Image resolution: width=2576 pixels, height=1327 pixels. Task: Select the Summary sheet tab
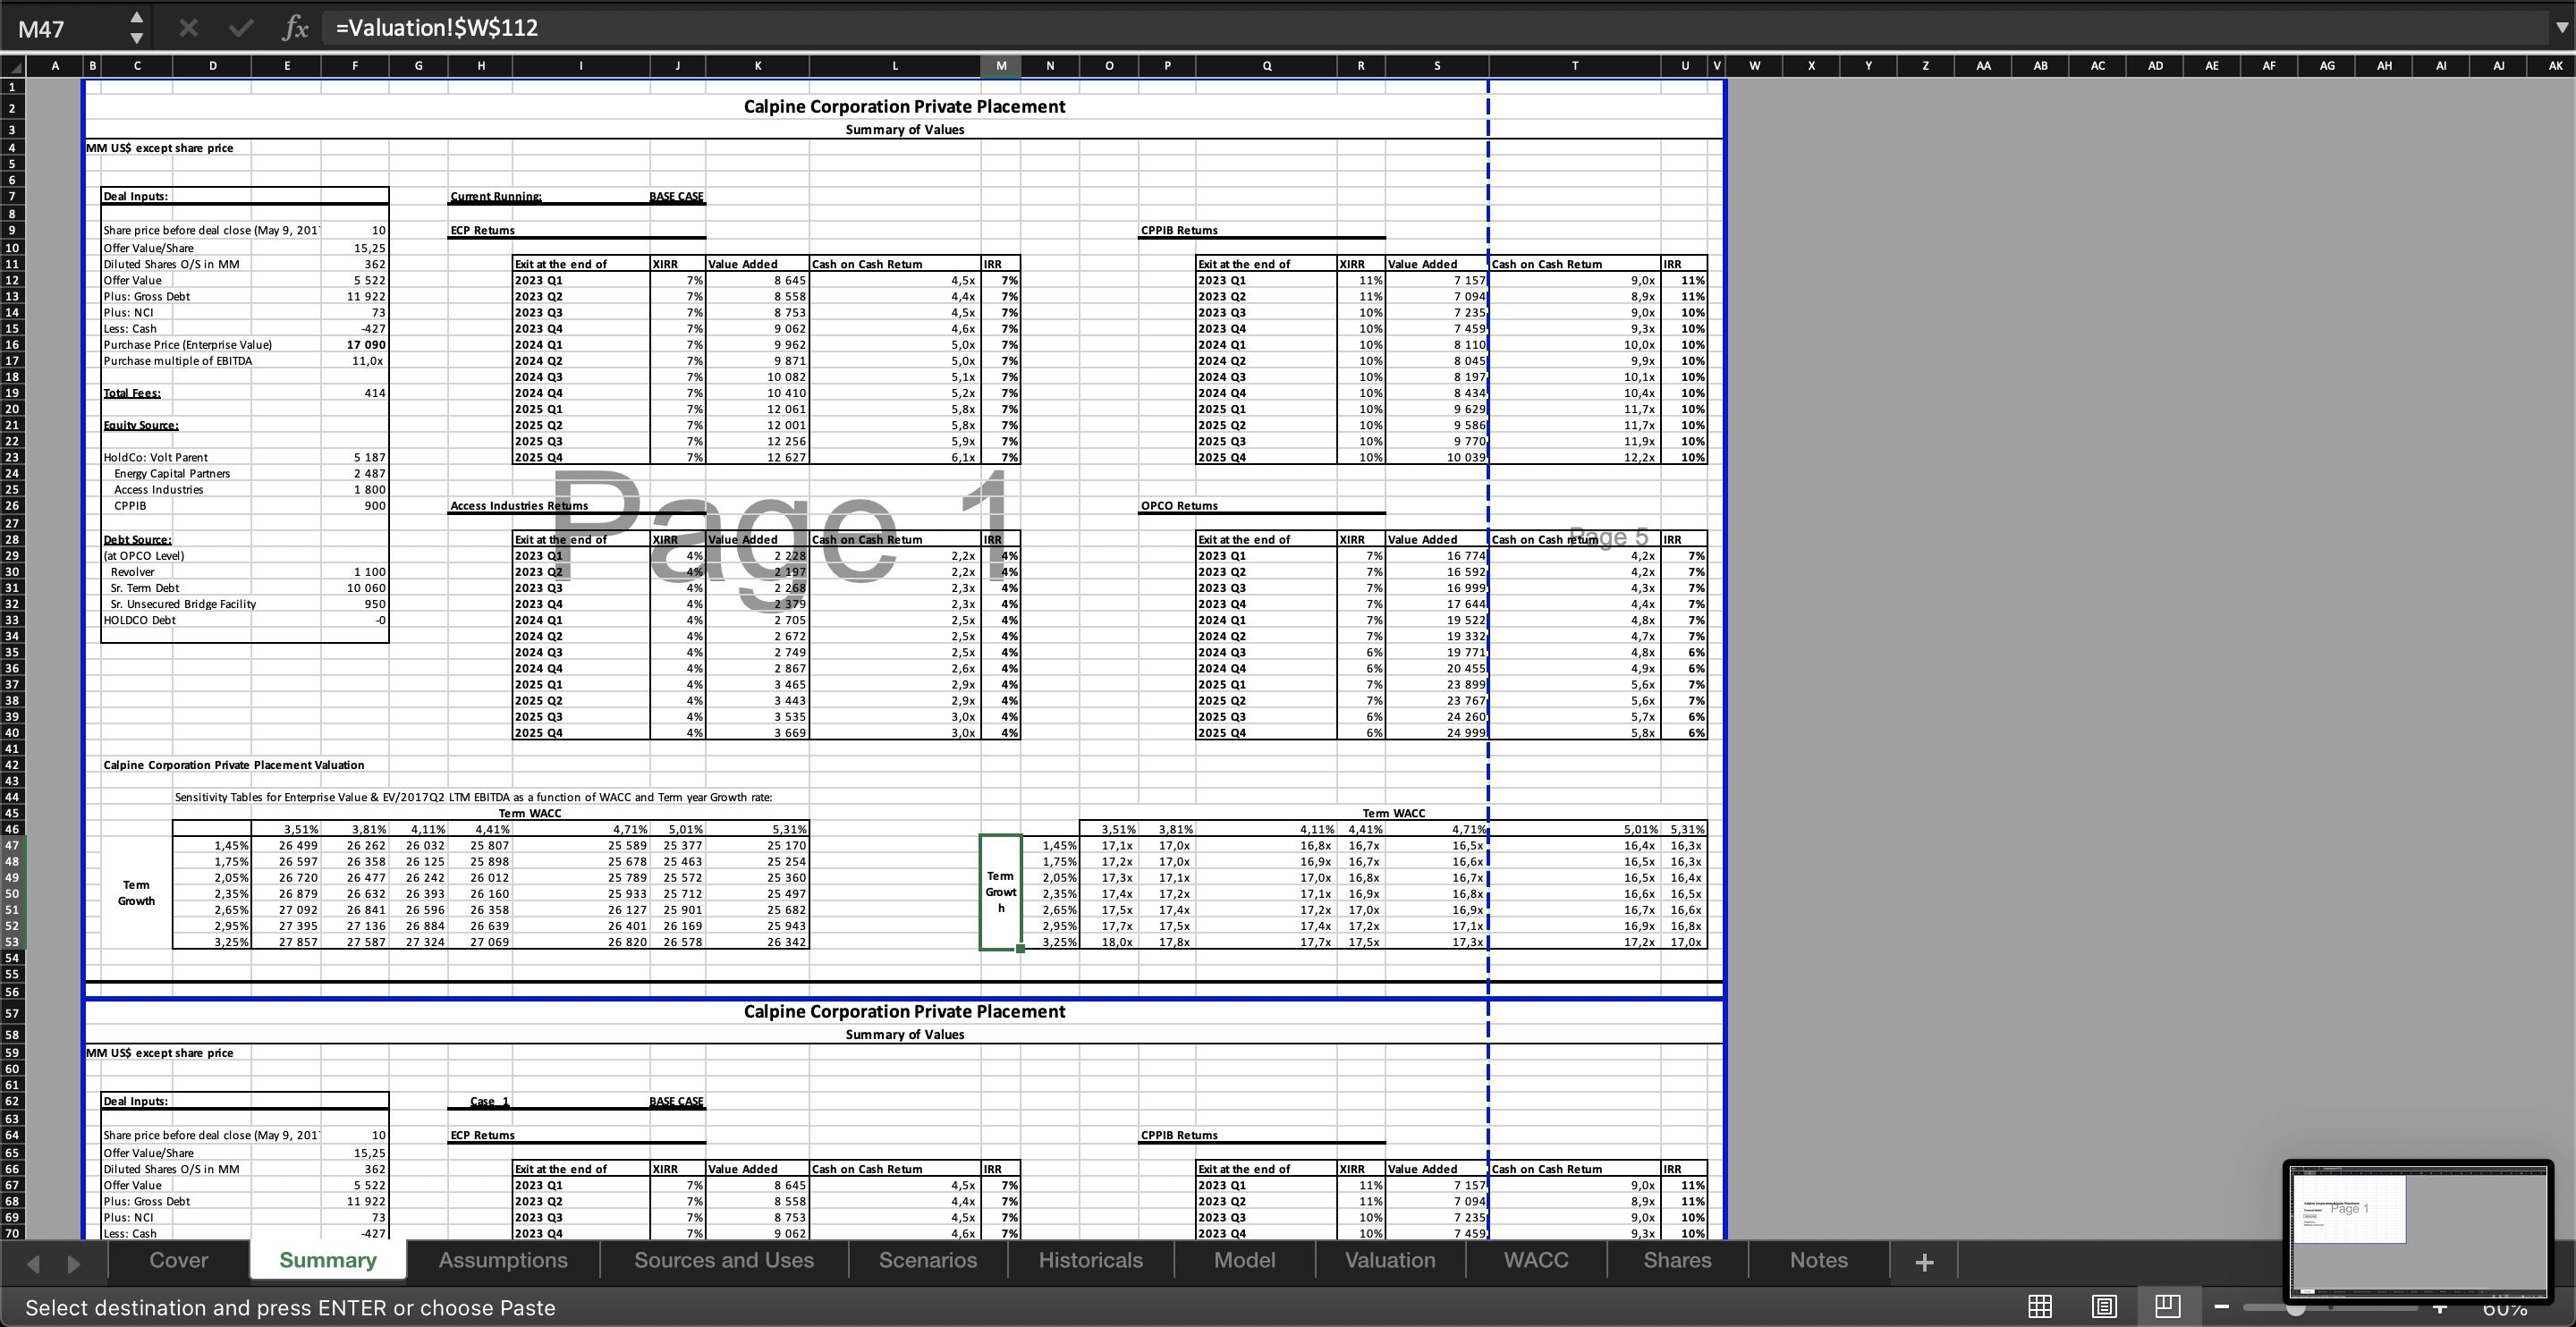pyautogui.click(x=328, y=1260)
